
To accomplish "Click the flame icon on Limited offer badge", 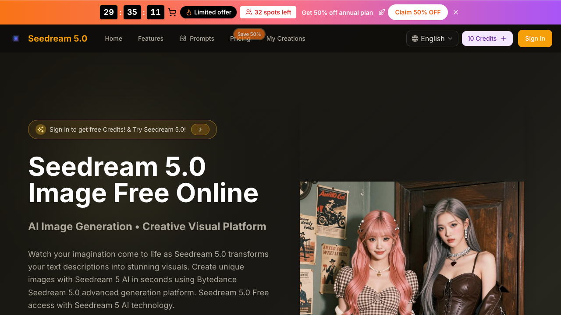I will pos(188,12).
